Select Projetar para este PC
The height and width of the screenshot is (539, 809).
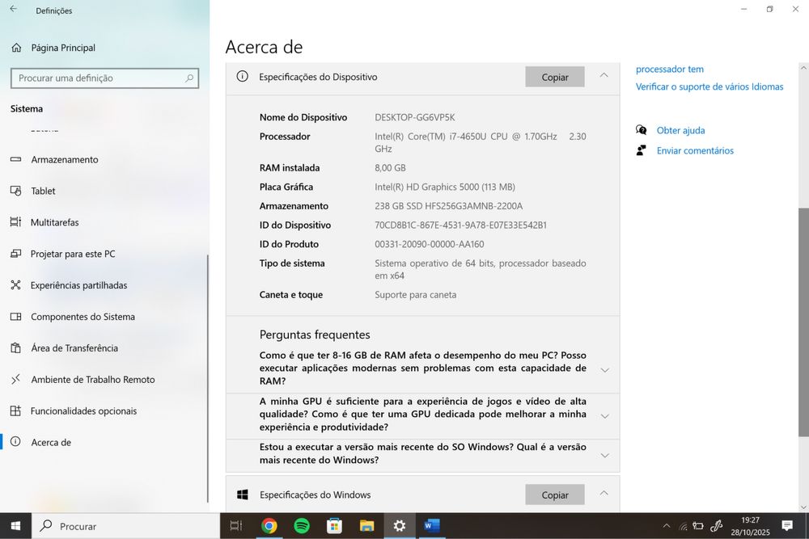pyautogui.click(x=104, y=254)
